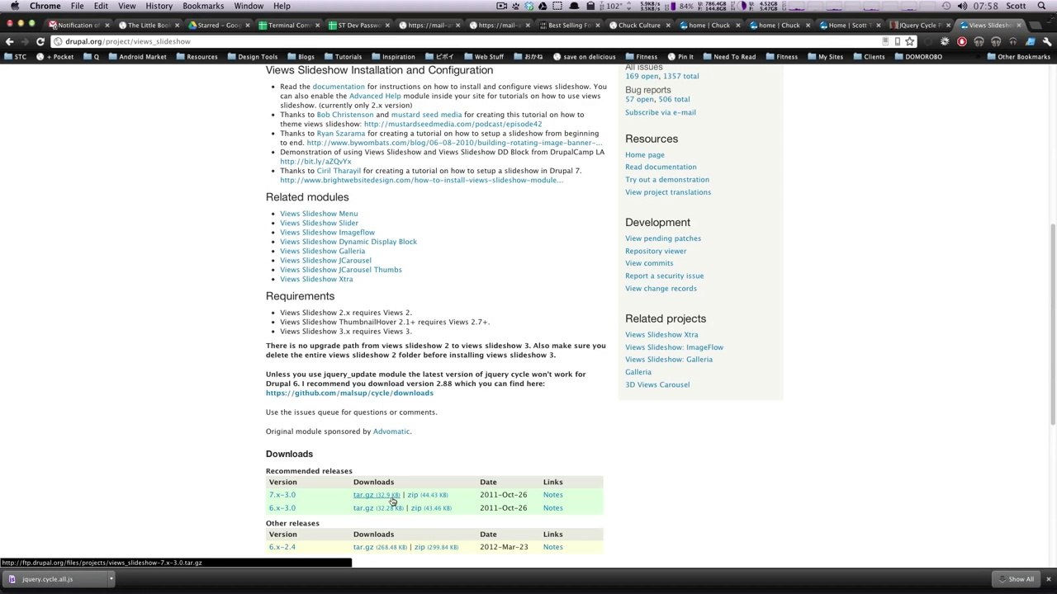
Task: Go back with the browser back arrow
Action: click(9, 41)
